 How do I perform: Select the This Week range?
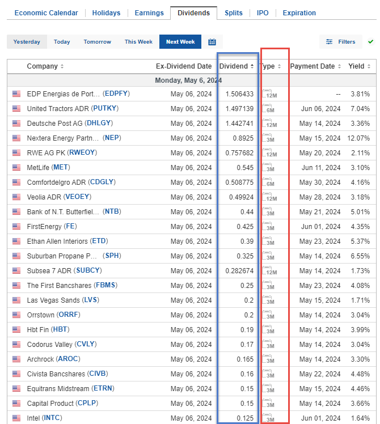pyautogui.click(x=138, y=41)
